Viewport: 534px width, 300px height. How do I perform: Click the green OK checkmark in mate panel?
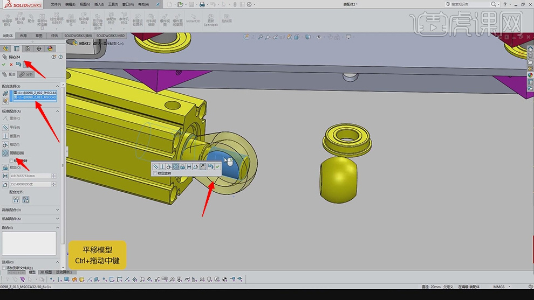pos(4,64)
